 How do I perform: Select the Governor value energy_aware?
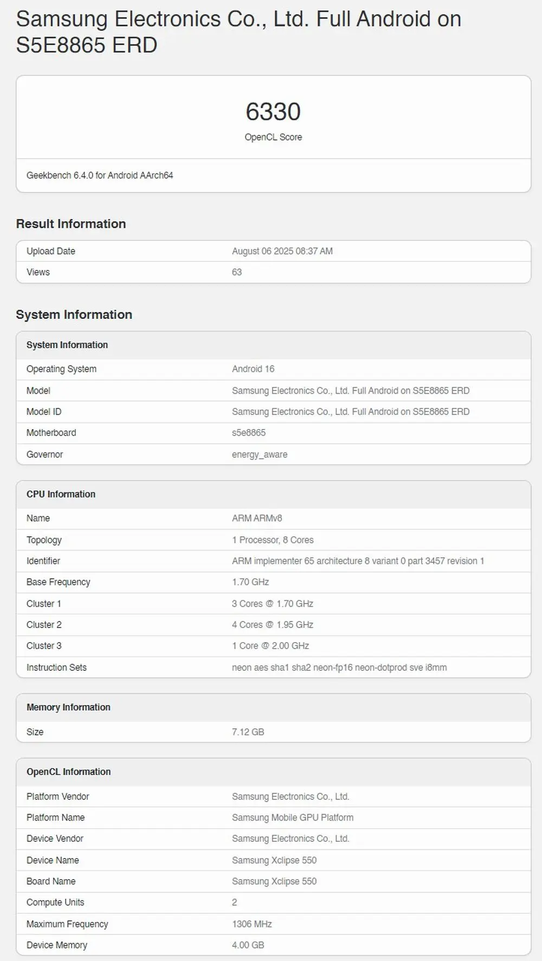tap(260, 454)
